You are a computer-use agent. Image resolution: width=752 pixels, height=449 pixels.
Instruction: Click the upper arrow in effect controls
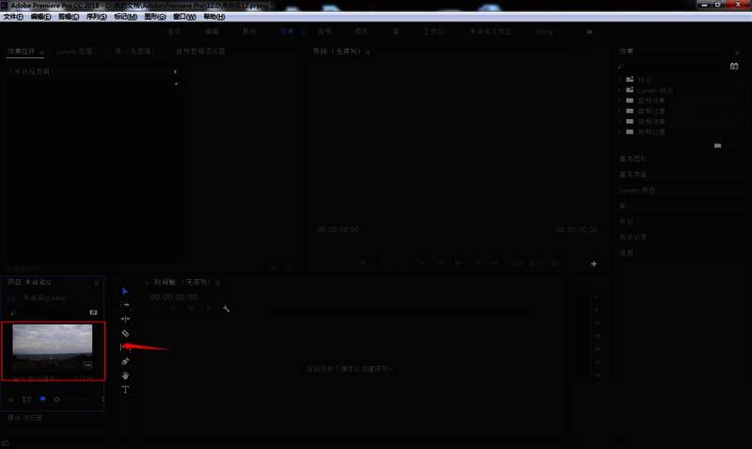(x=176, y=72)
